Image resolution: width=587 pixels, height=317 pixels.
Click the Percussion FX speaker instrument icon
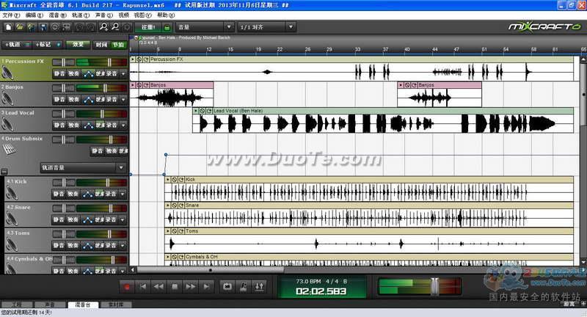[7, 73]
